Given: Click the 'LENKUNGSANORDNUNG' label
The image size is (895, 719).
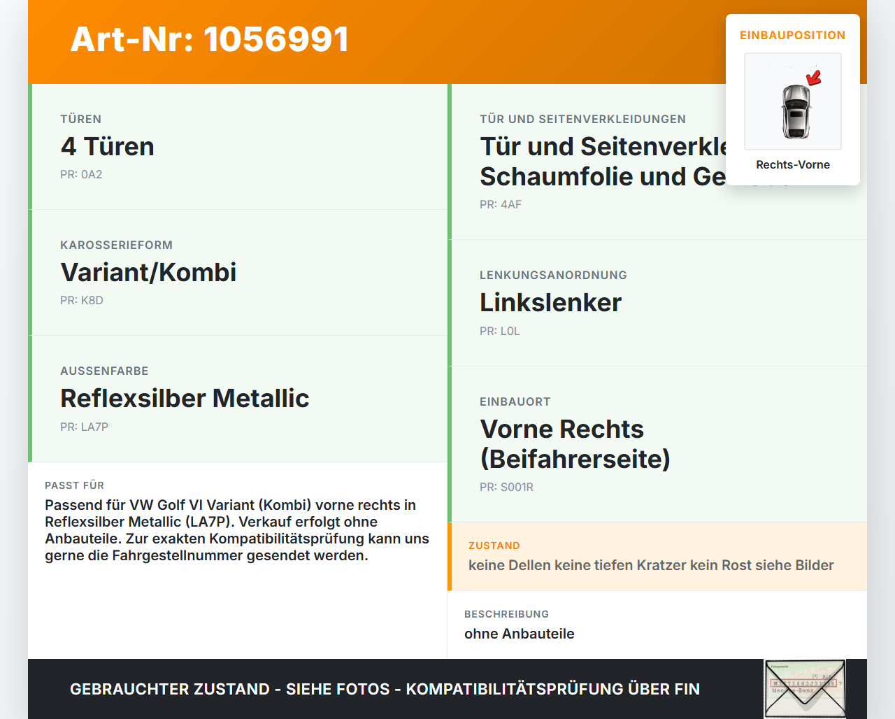Looking at the screenshot, I should [x=553, y=275].
